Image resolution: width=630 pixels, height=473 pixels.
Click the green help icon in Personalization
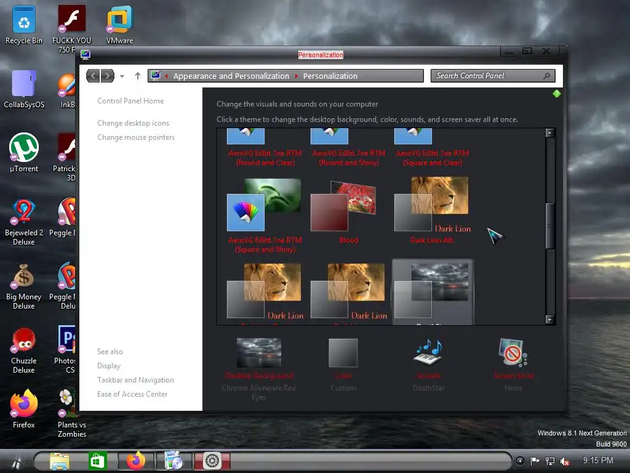[556, 94]
